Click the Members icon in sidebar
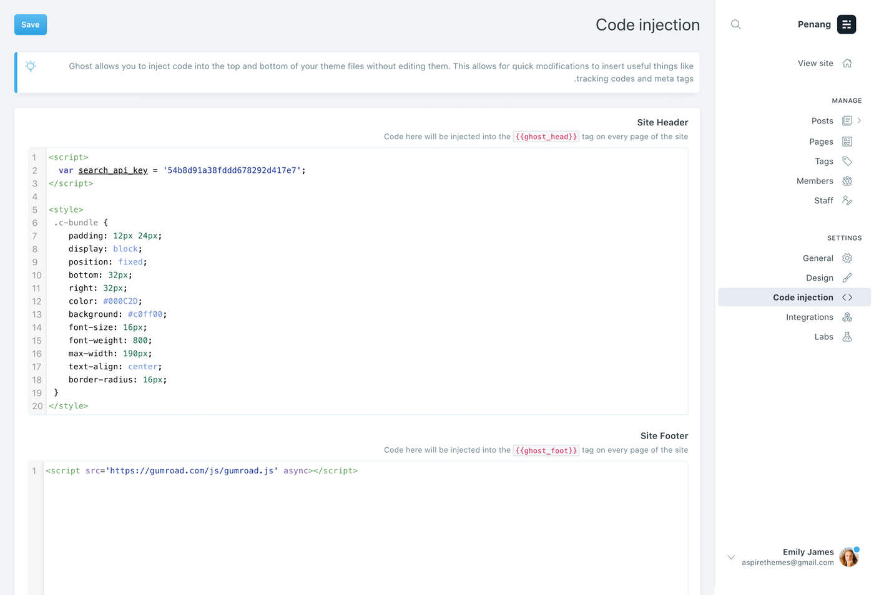The width and height of the screenshot is (874, 595). tap(847, 181)
